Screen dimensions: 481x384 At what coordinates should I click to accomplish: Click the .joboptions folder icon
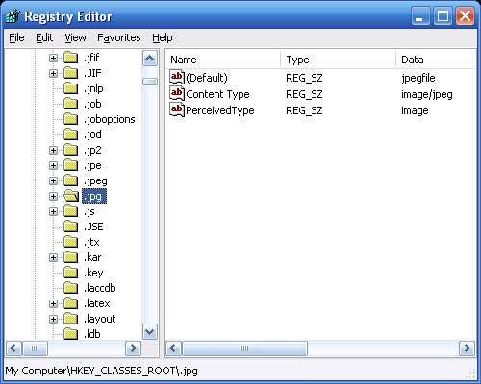71,119
